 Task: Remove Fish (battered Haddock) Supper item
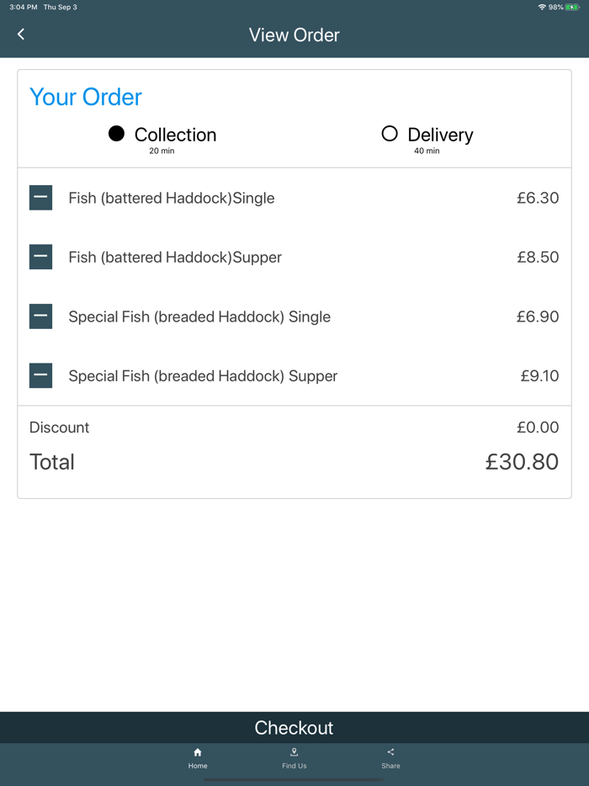[x=40, y=257]
